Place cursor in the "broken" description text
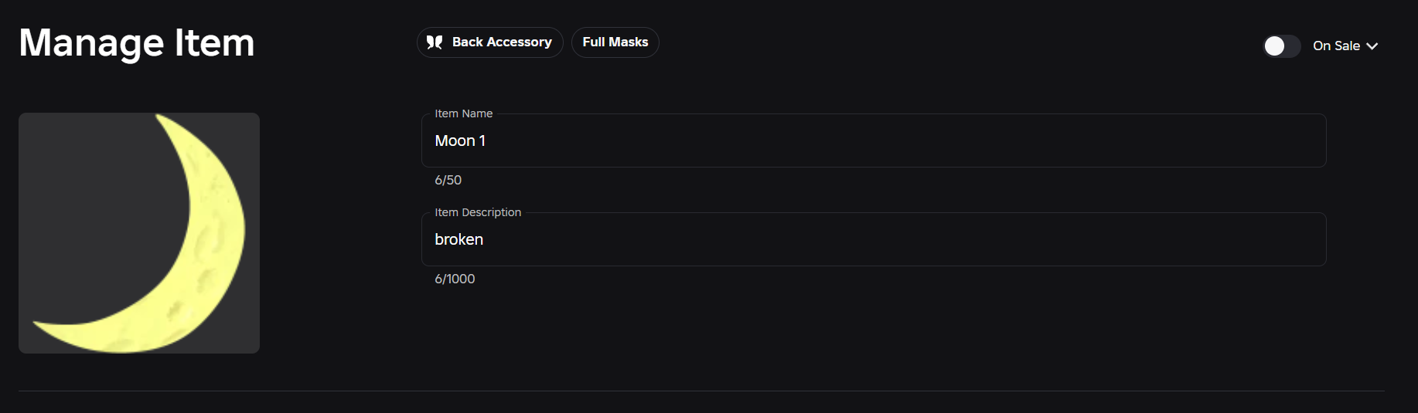 (458, 239)
